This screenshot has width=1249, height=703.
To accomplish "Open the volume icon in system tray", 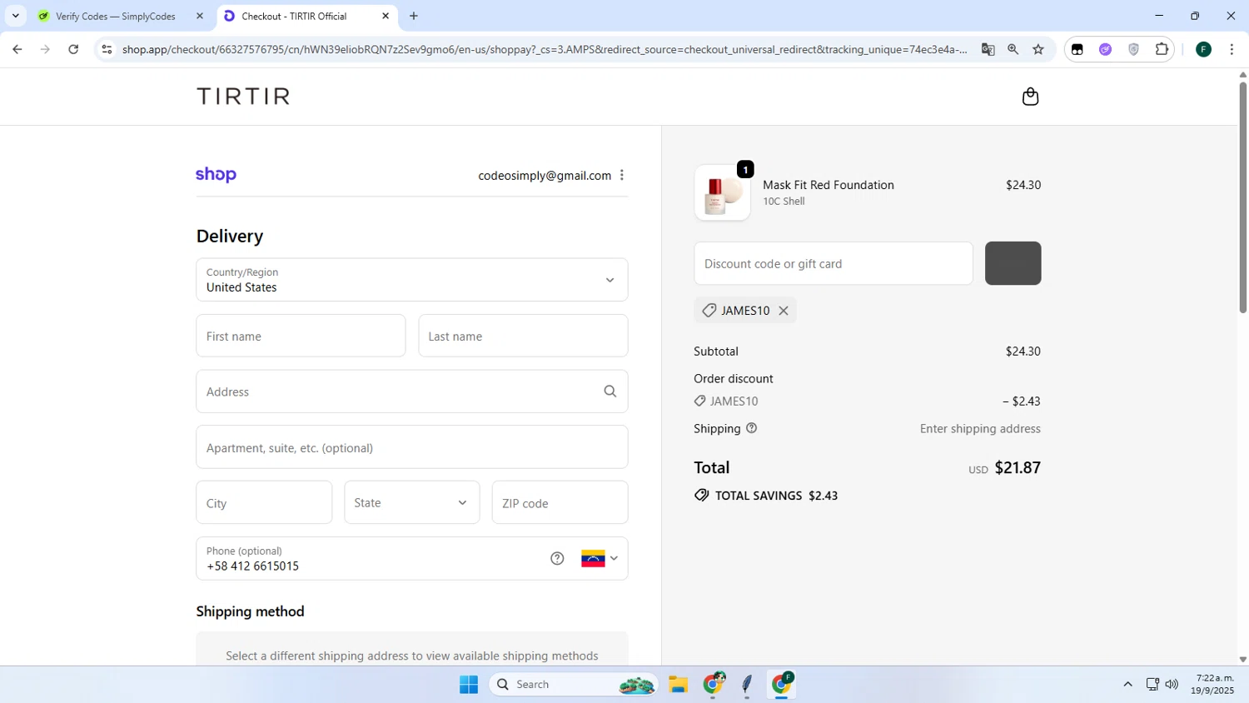I will [1172, 684].
